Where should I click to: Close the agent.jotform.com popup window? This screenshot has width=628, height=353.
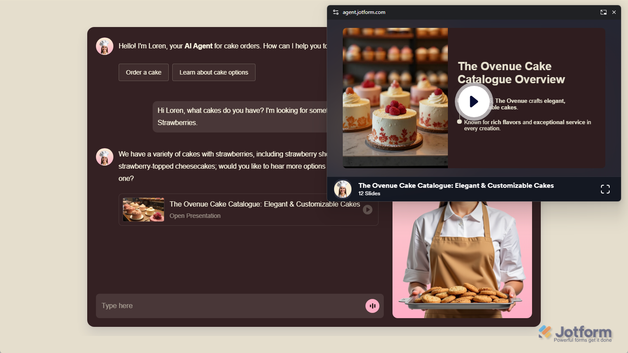[x=614, y=12]
